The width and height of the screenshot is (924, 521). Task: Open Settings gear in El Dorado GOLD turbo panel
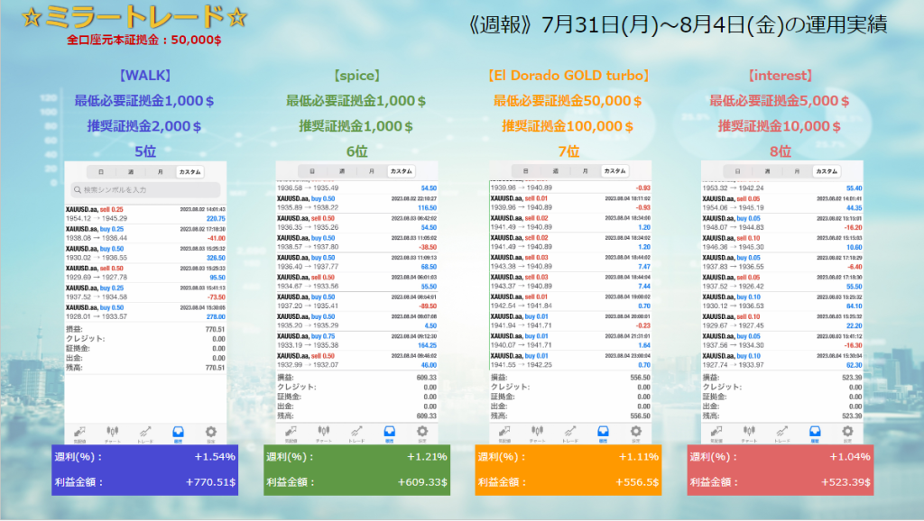636,433
